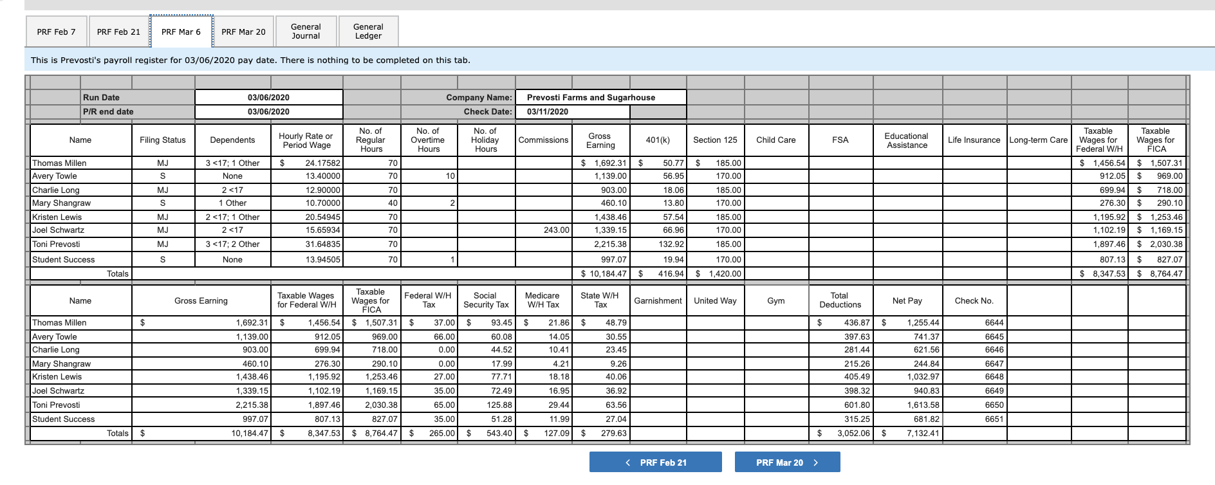Click Mary Shangraw's net pay 244.84
The height and width of the screenshot is (485, 1215).
907,363
